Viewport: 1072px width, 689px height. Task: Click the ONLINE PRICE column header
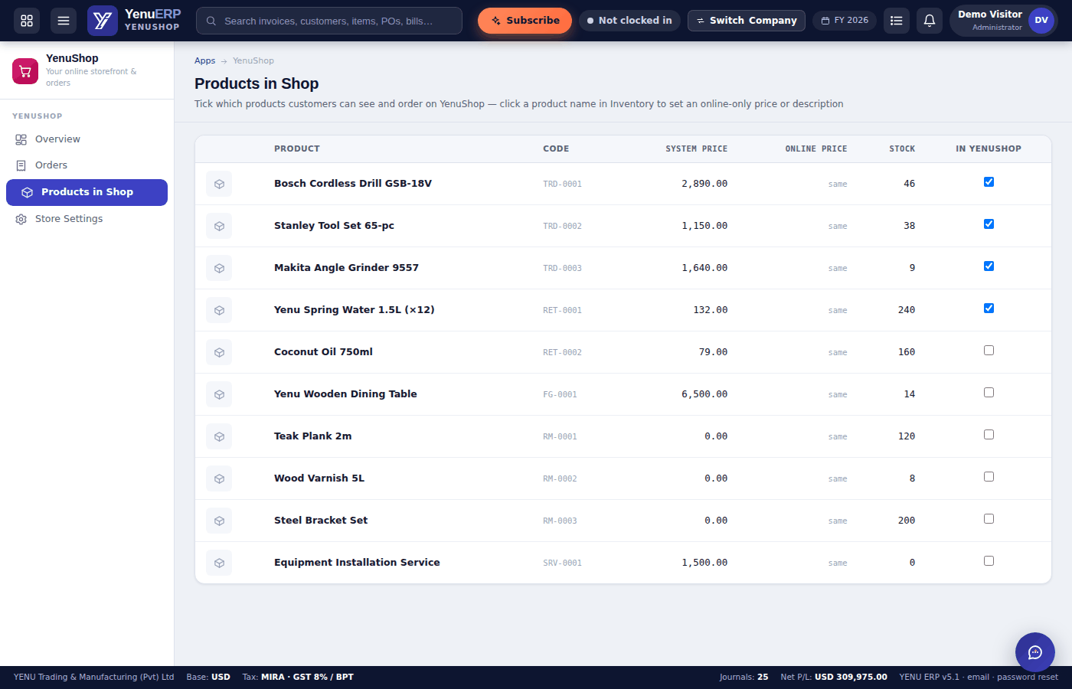pos(816,149)
